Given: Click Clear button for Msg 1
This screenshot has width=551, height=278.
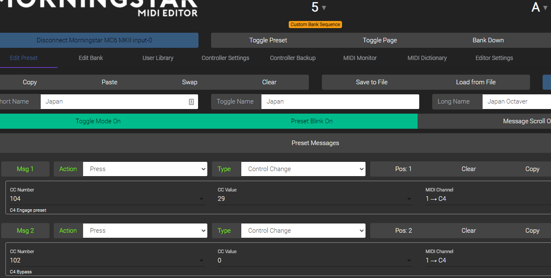Looking at the screenshot, I should point(469,169).
